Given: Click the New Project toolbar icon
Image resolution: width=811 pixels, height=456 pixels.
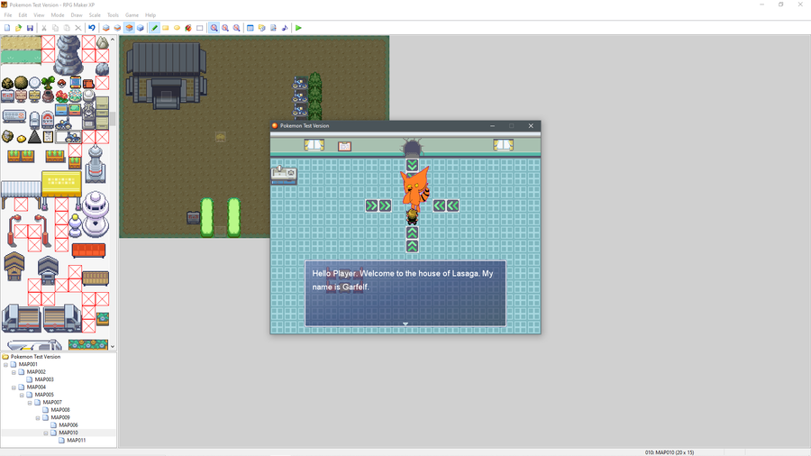Looking at the screenshot, I should [7, 28].
